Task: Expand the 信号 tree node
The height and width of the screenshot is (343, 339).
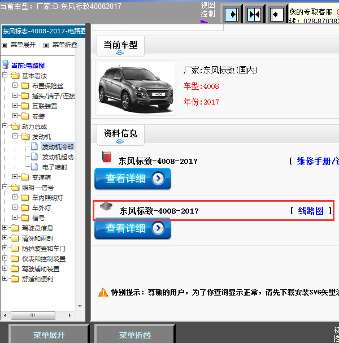Action: (15, 217)
